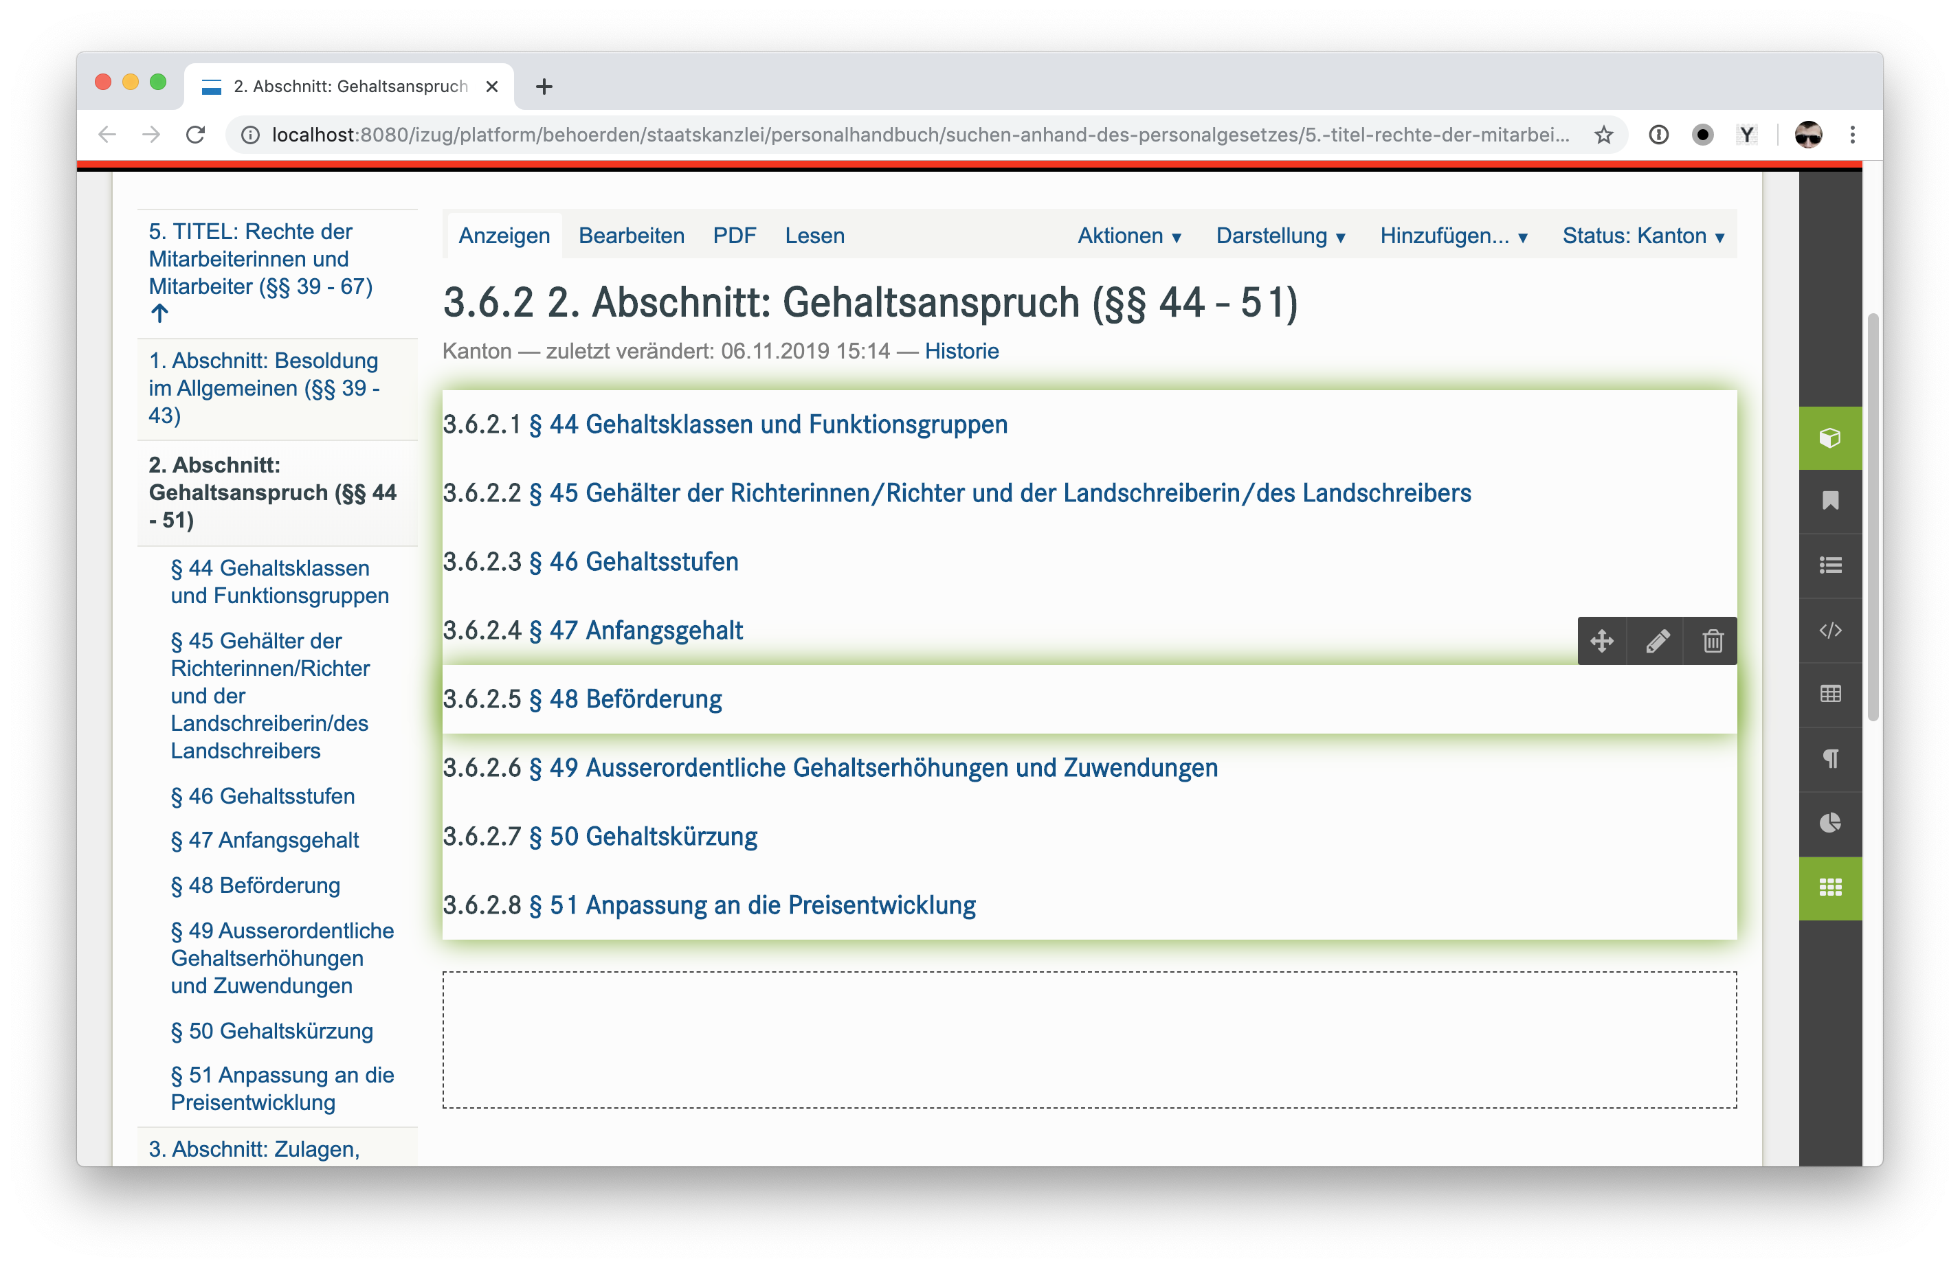Open the user profile avatar
The height and width of the screenshot is (1268, 1960).
[x=1807, y=134]
